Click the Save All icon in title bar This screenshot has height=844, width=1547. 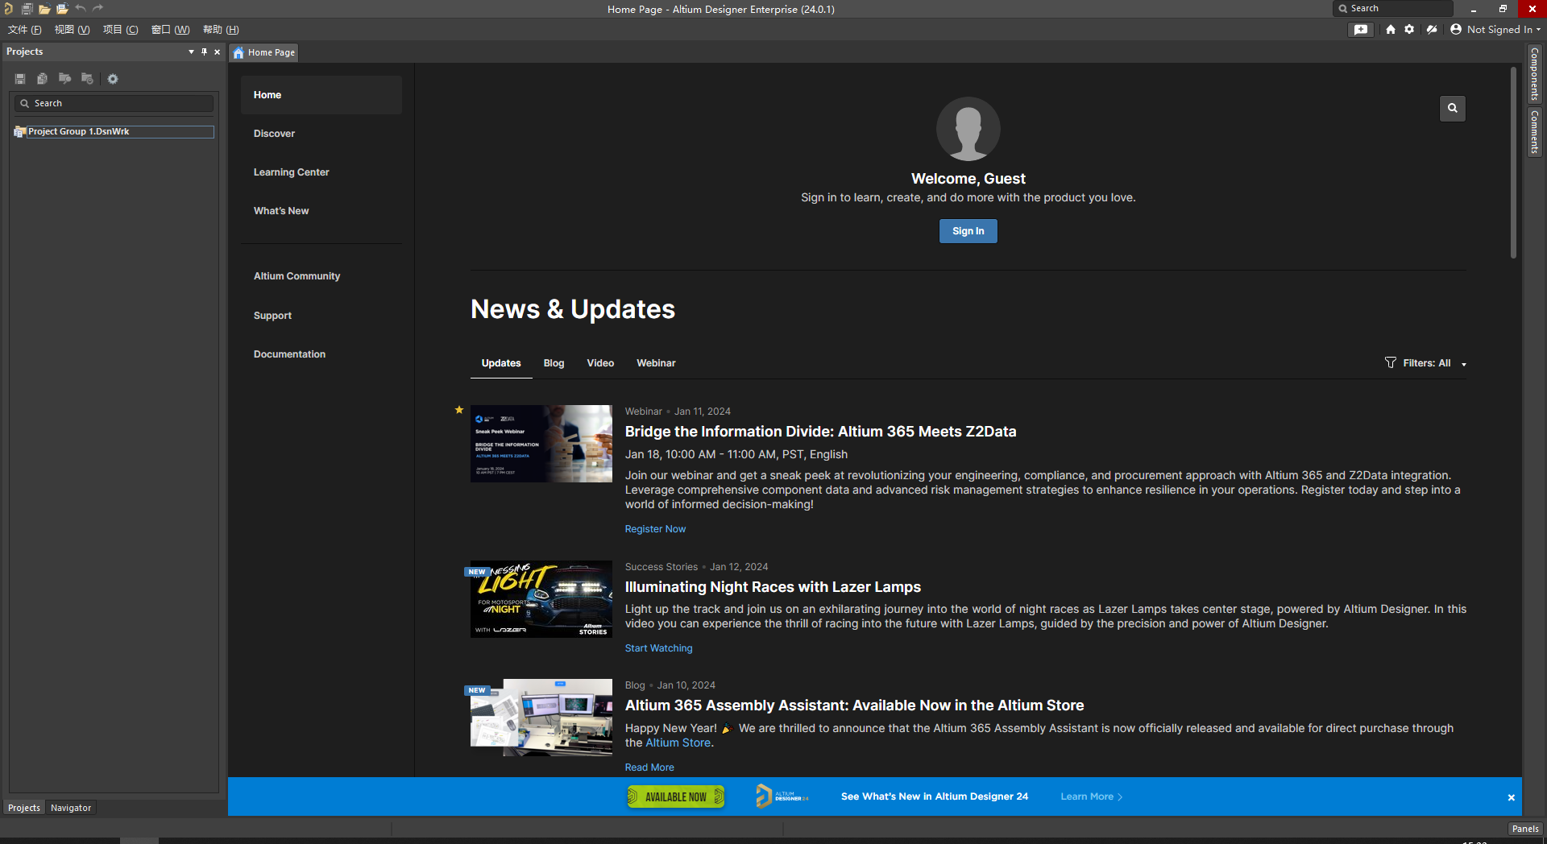(27, 9)
